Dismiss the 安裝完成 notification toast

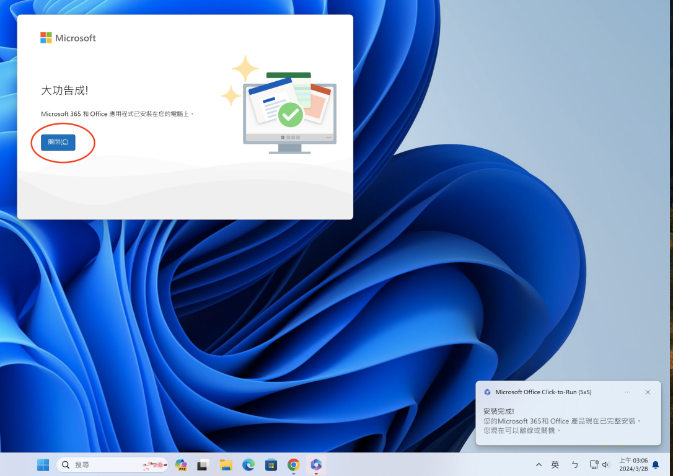coord(648,392)
